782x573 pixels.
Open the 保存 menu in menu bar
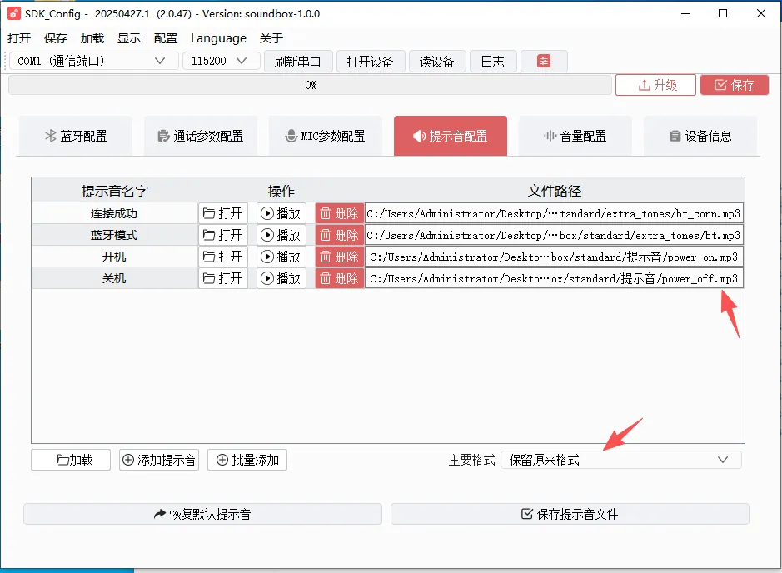[x=55, y=38]
